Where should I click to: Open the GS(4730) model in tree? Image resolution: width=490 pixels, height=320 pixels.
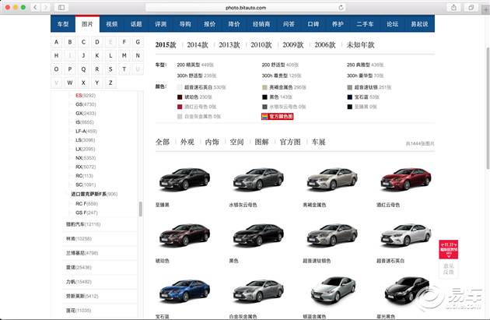tap(86, 104)
